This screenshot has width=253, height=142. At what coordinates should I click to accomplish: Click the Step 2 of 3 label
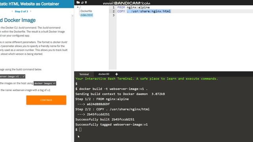[x=21, y=11]
